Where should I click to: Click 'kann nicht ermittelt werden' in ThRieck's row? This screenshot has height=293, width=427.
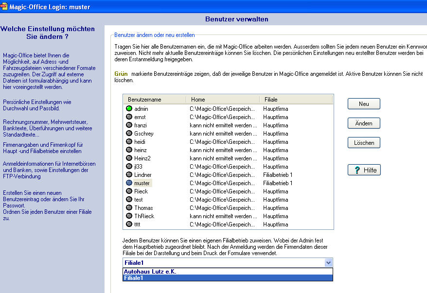pos(223,216)
